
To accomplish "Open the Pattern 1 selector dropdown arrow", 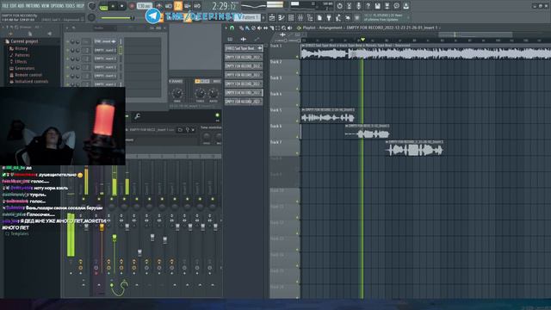I will [263, 17].
